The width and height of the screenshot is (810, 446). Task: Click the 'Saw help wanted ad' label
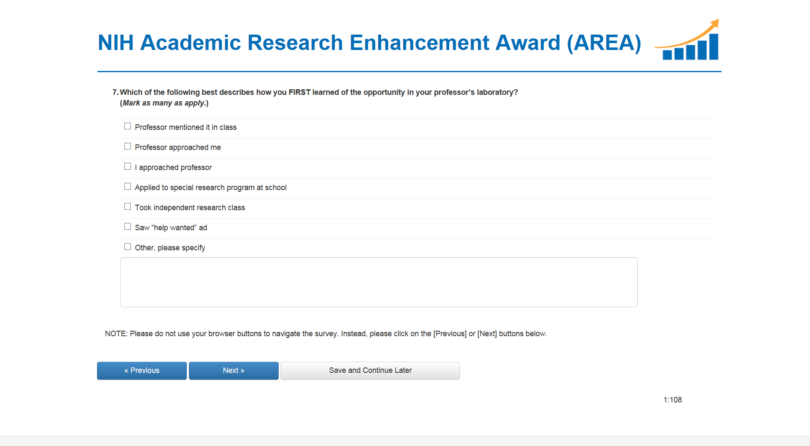click(x=171, y=228)
